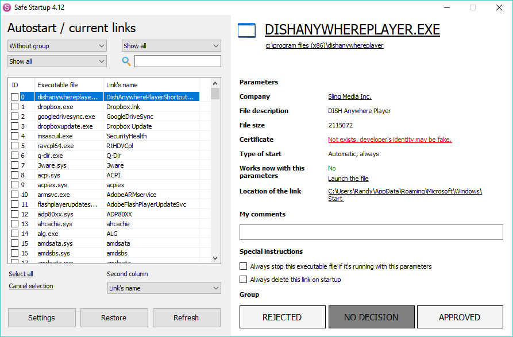Mark entry as REJECTED
Image resolution: width=513 pixels, height=337 pixels.
click(x=282, y=317)
